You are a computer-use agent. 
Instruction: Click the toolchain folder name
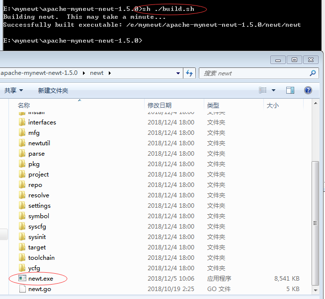pyautogui.click(x=41, y=258)
